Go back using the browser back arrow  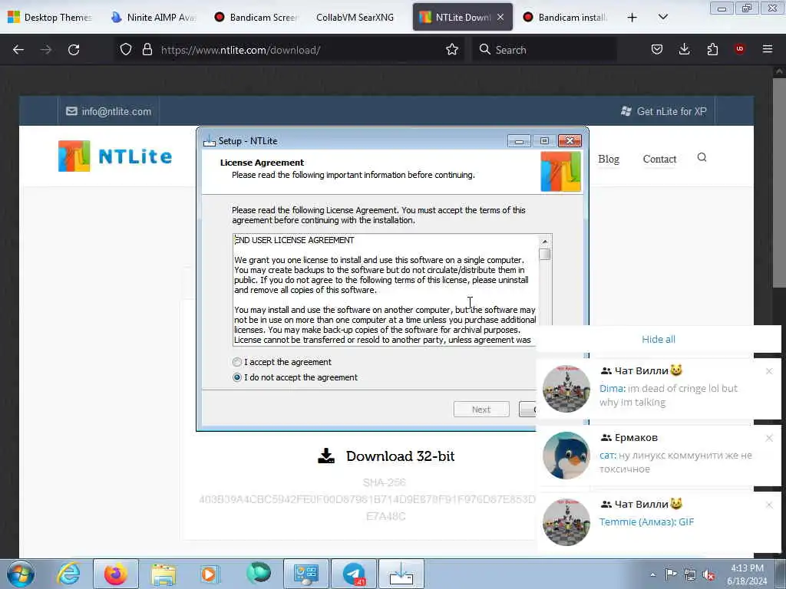coord(18,50)
